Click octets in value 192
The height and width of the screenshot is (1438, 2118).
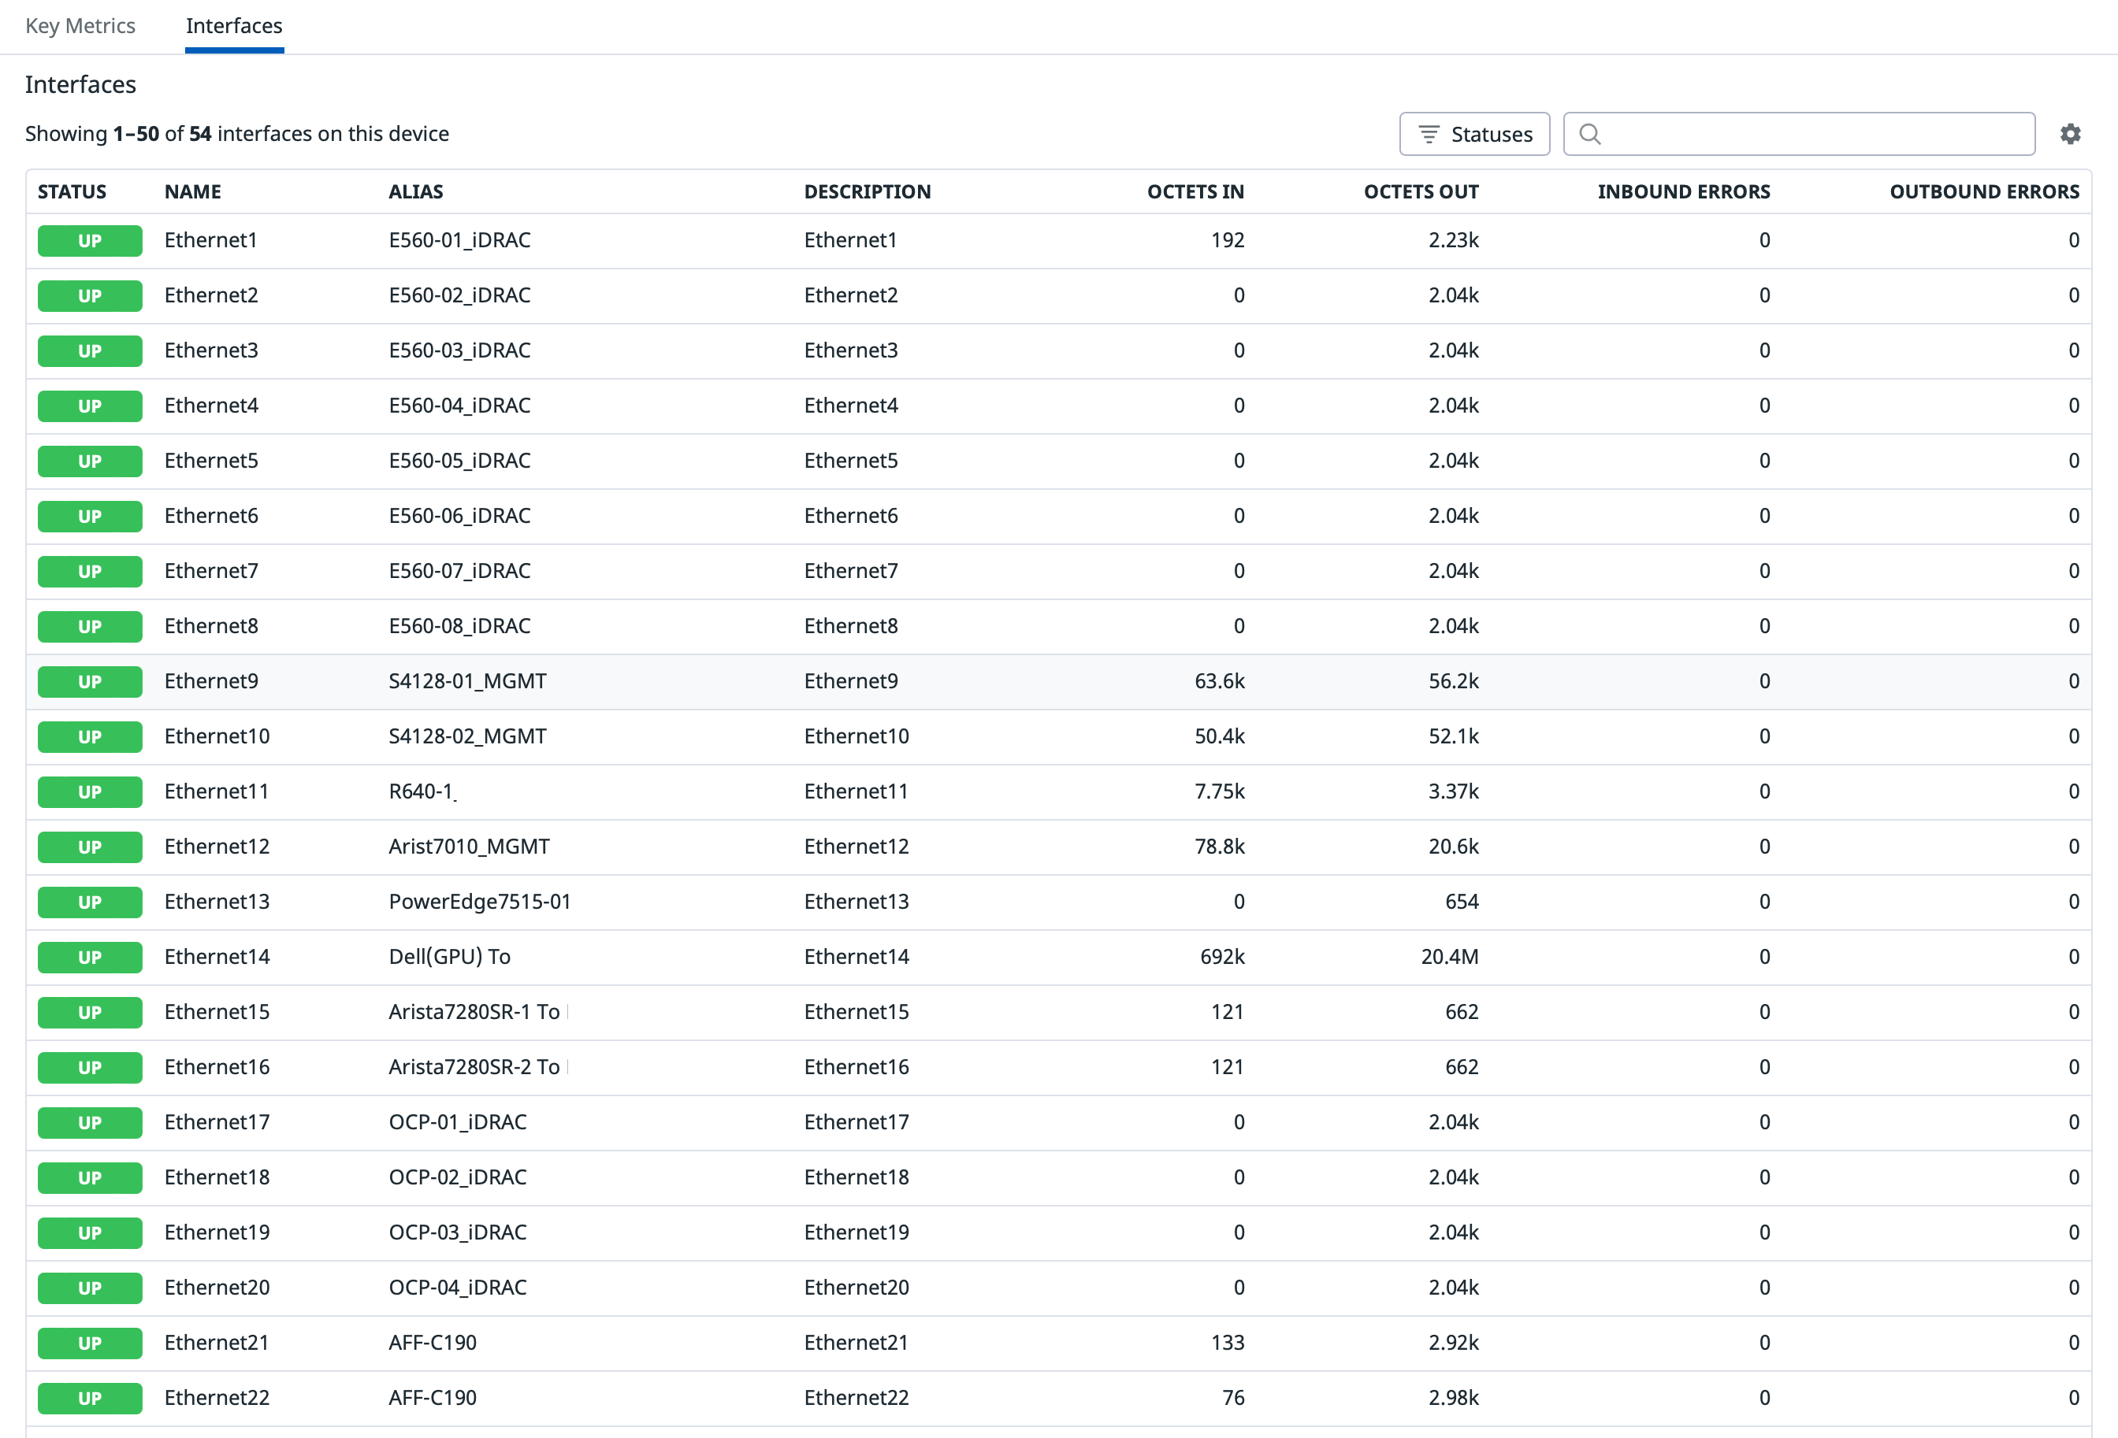tap(1228, 239)
